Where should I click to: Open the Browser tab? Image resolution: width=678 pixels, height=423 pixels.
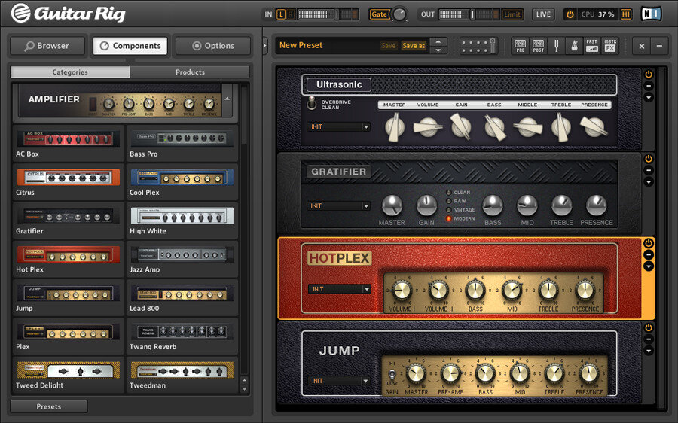(47, 46)
